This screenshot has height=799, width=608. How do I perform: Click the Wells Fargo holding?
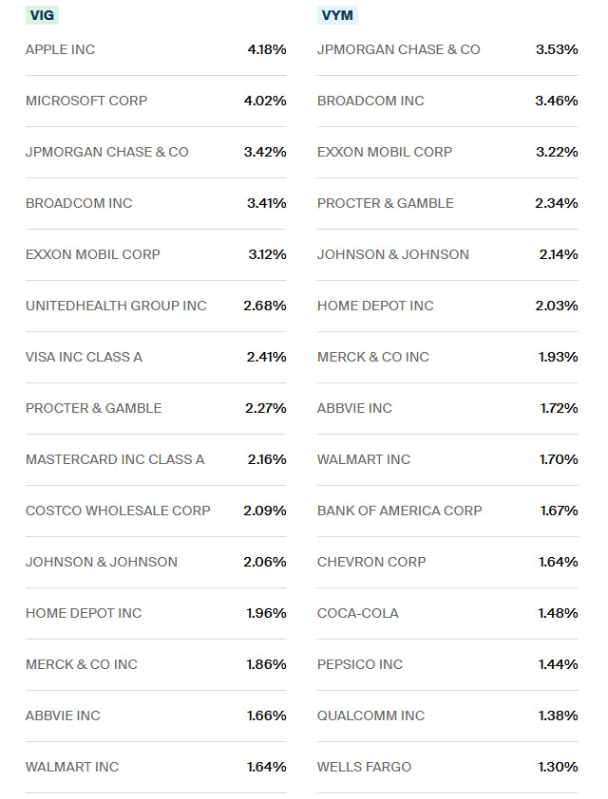click(x=364, y=767)
